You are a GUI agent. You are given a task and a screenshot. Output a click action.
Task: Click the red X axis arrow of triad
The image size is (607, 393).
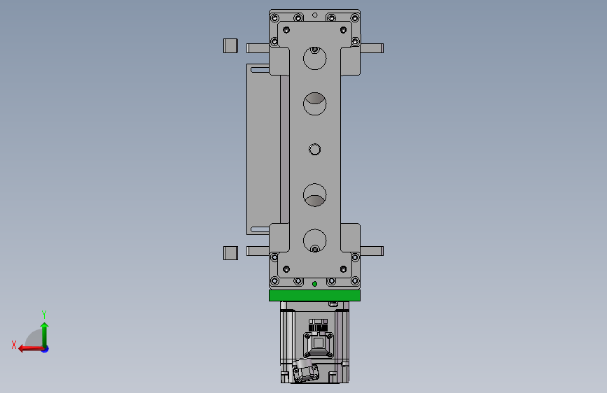pyautogui.click(x=30, y=349)
